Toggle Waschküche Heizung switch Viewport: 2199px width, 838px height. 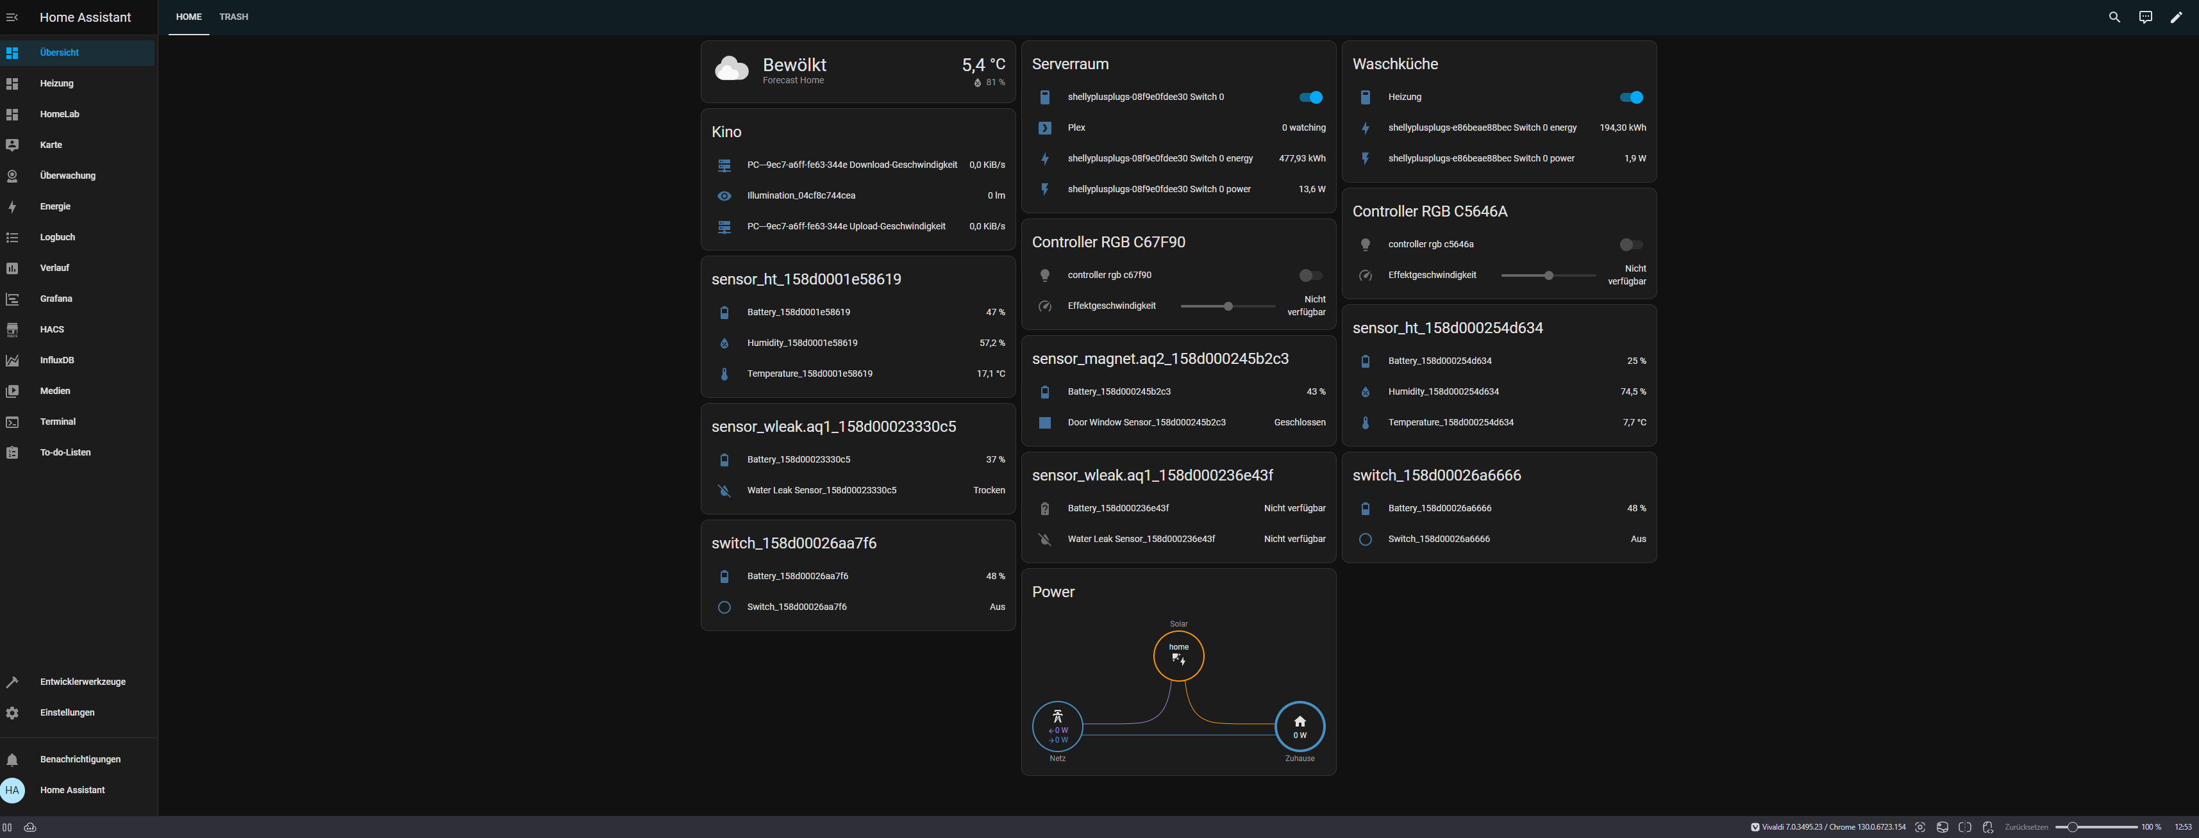tap(1630, 97)
